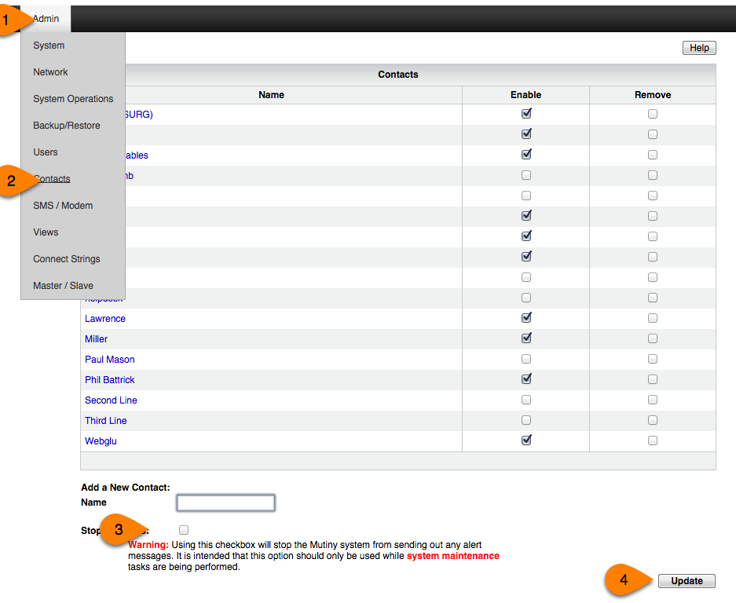
Task: Open the Third Line contact
Action: [105, 421]
